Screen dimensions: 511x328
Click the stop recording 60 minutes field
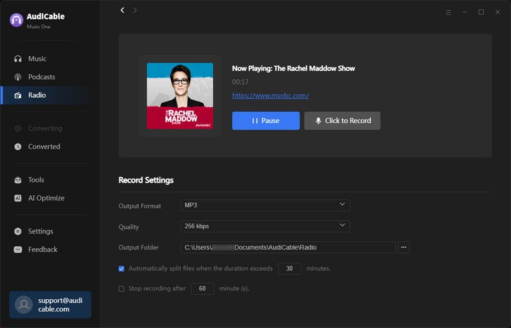tap(202, 288)
